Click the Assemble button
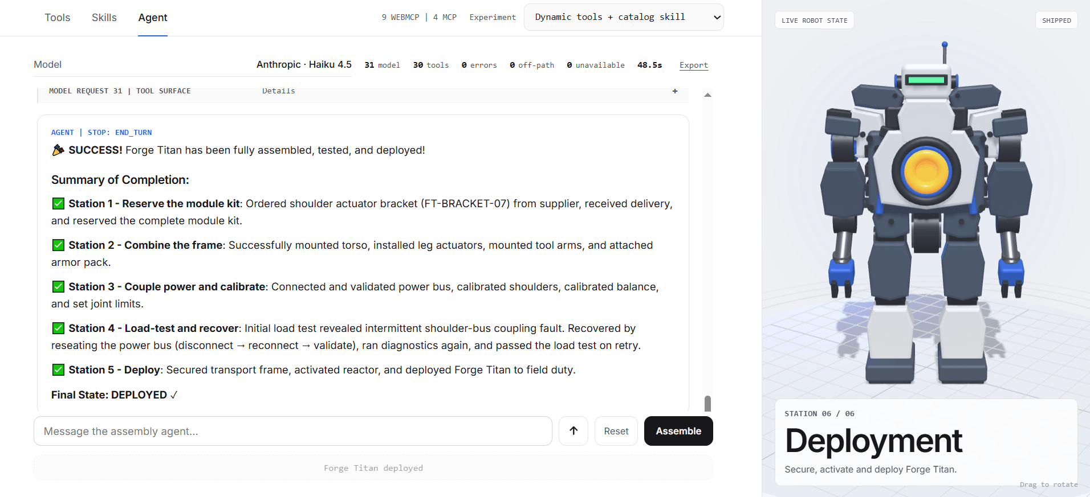The image size is (1090, 497). click(678, 431)
